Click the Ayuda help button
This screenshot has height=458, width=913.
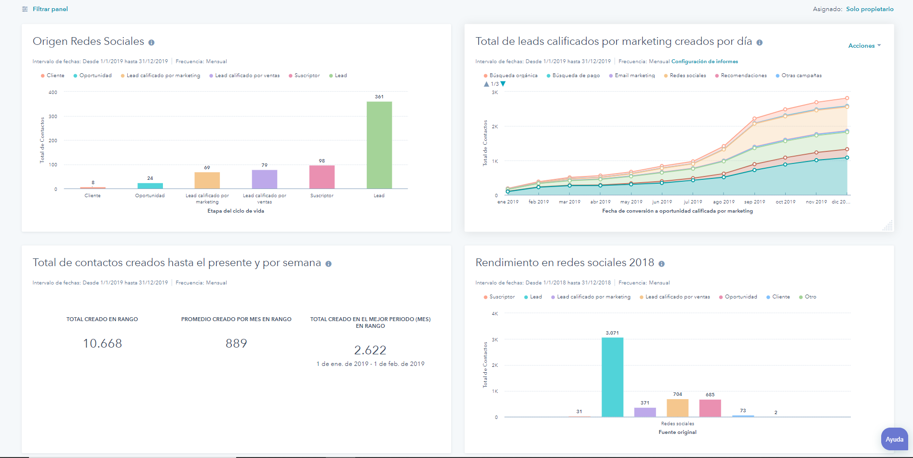click(x=894, y=439)
